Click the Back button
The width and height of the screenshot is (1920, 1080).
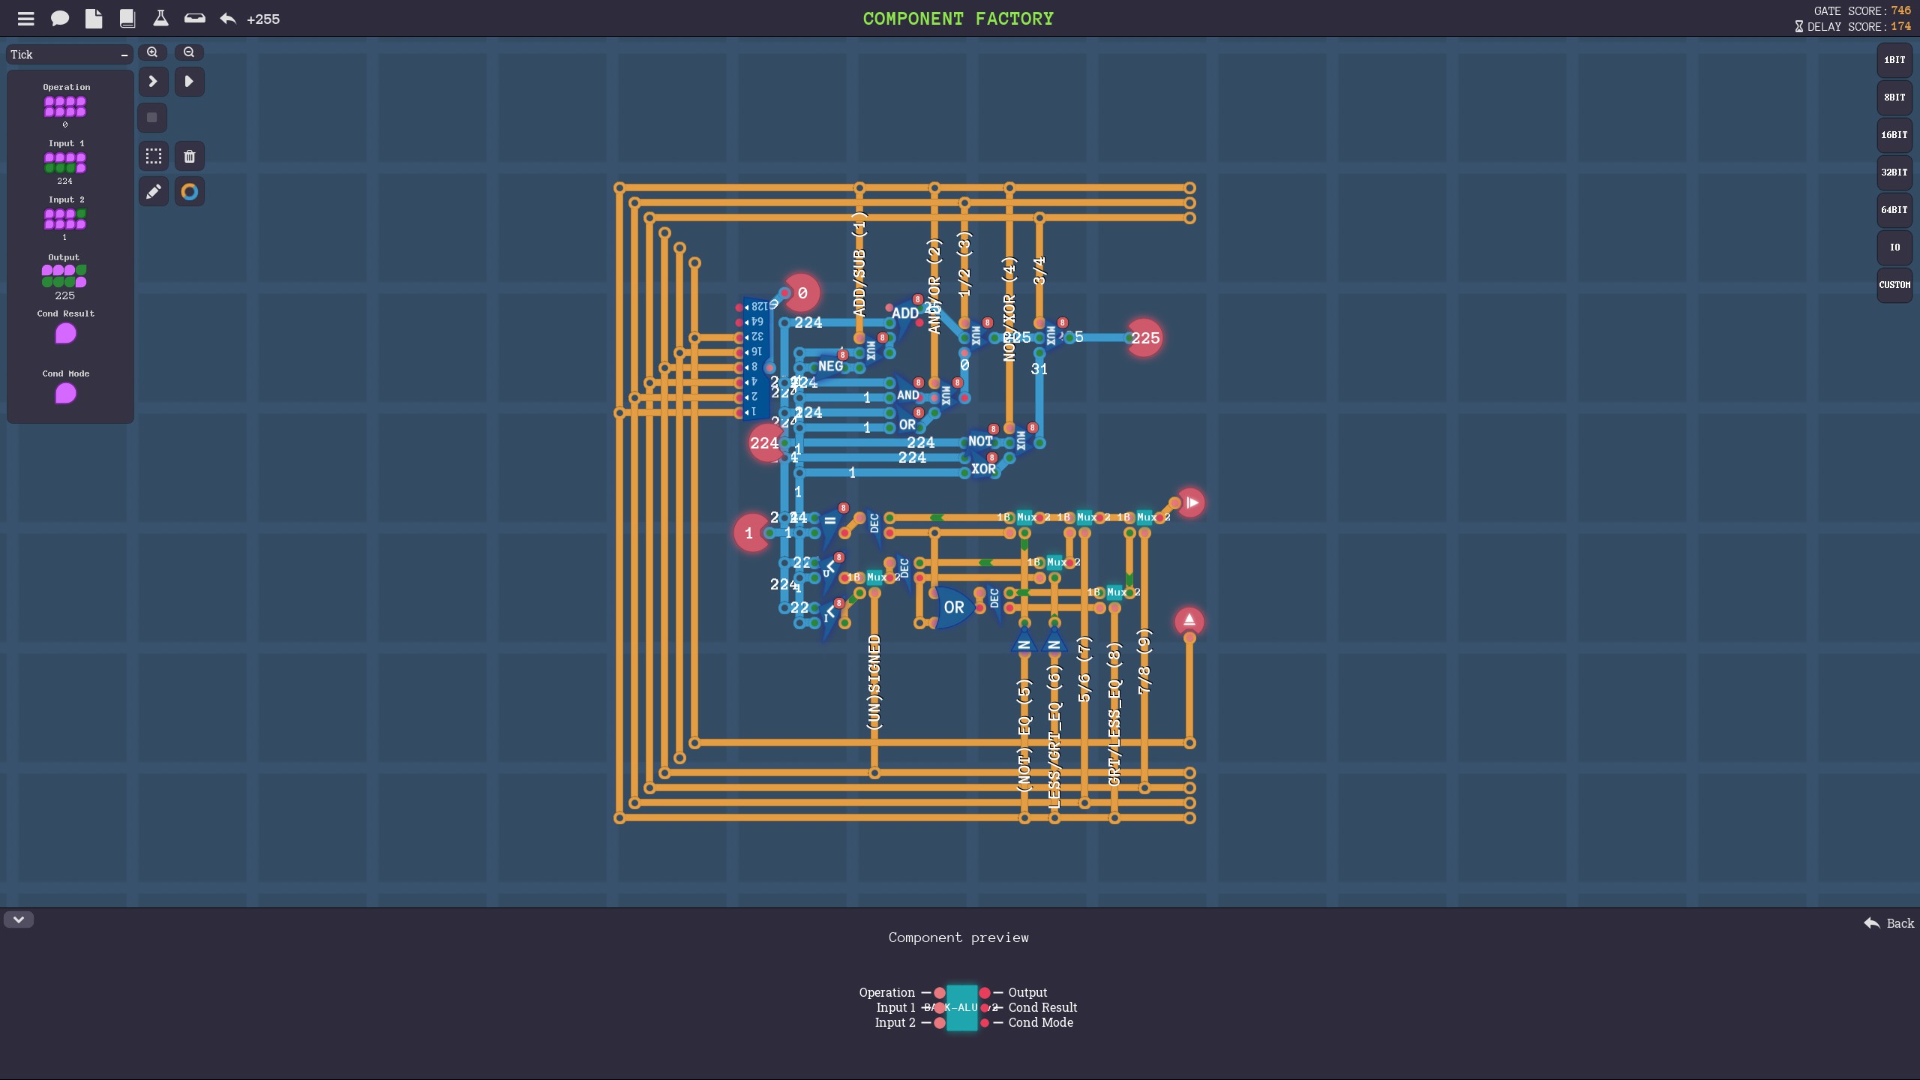[x=1889, y=923]
